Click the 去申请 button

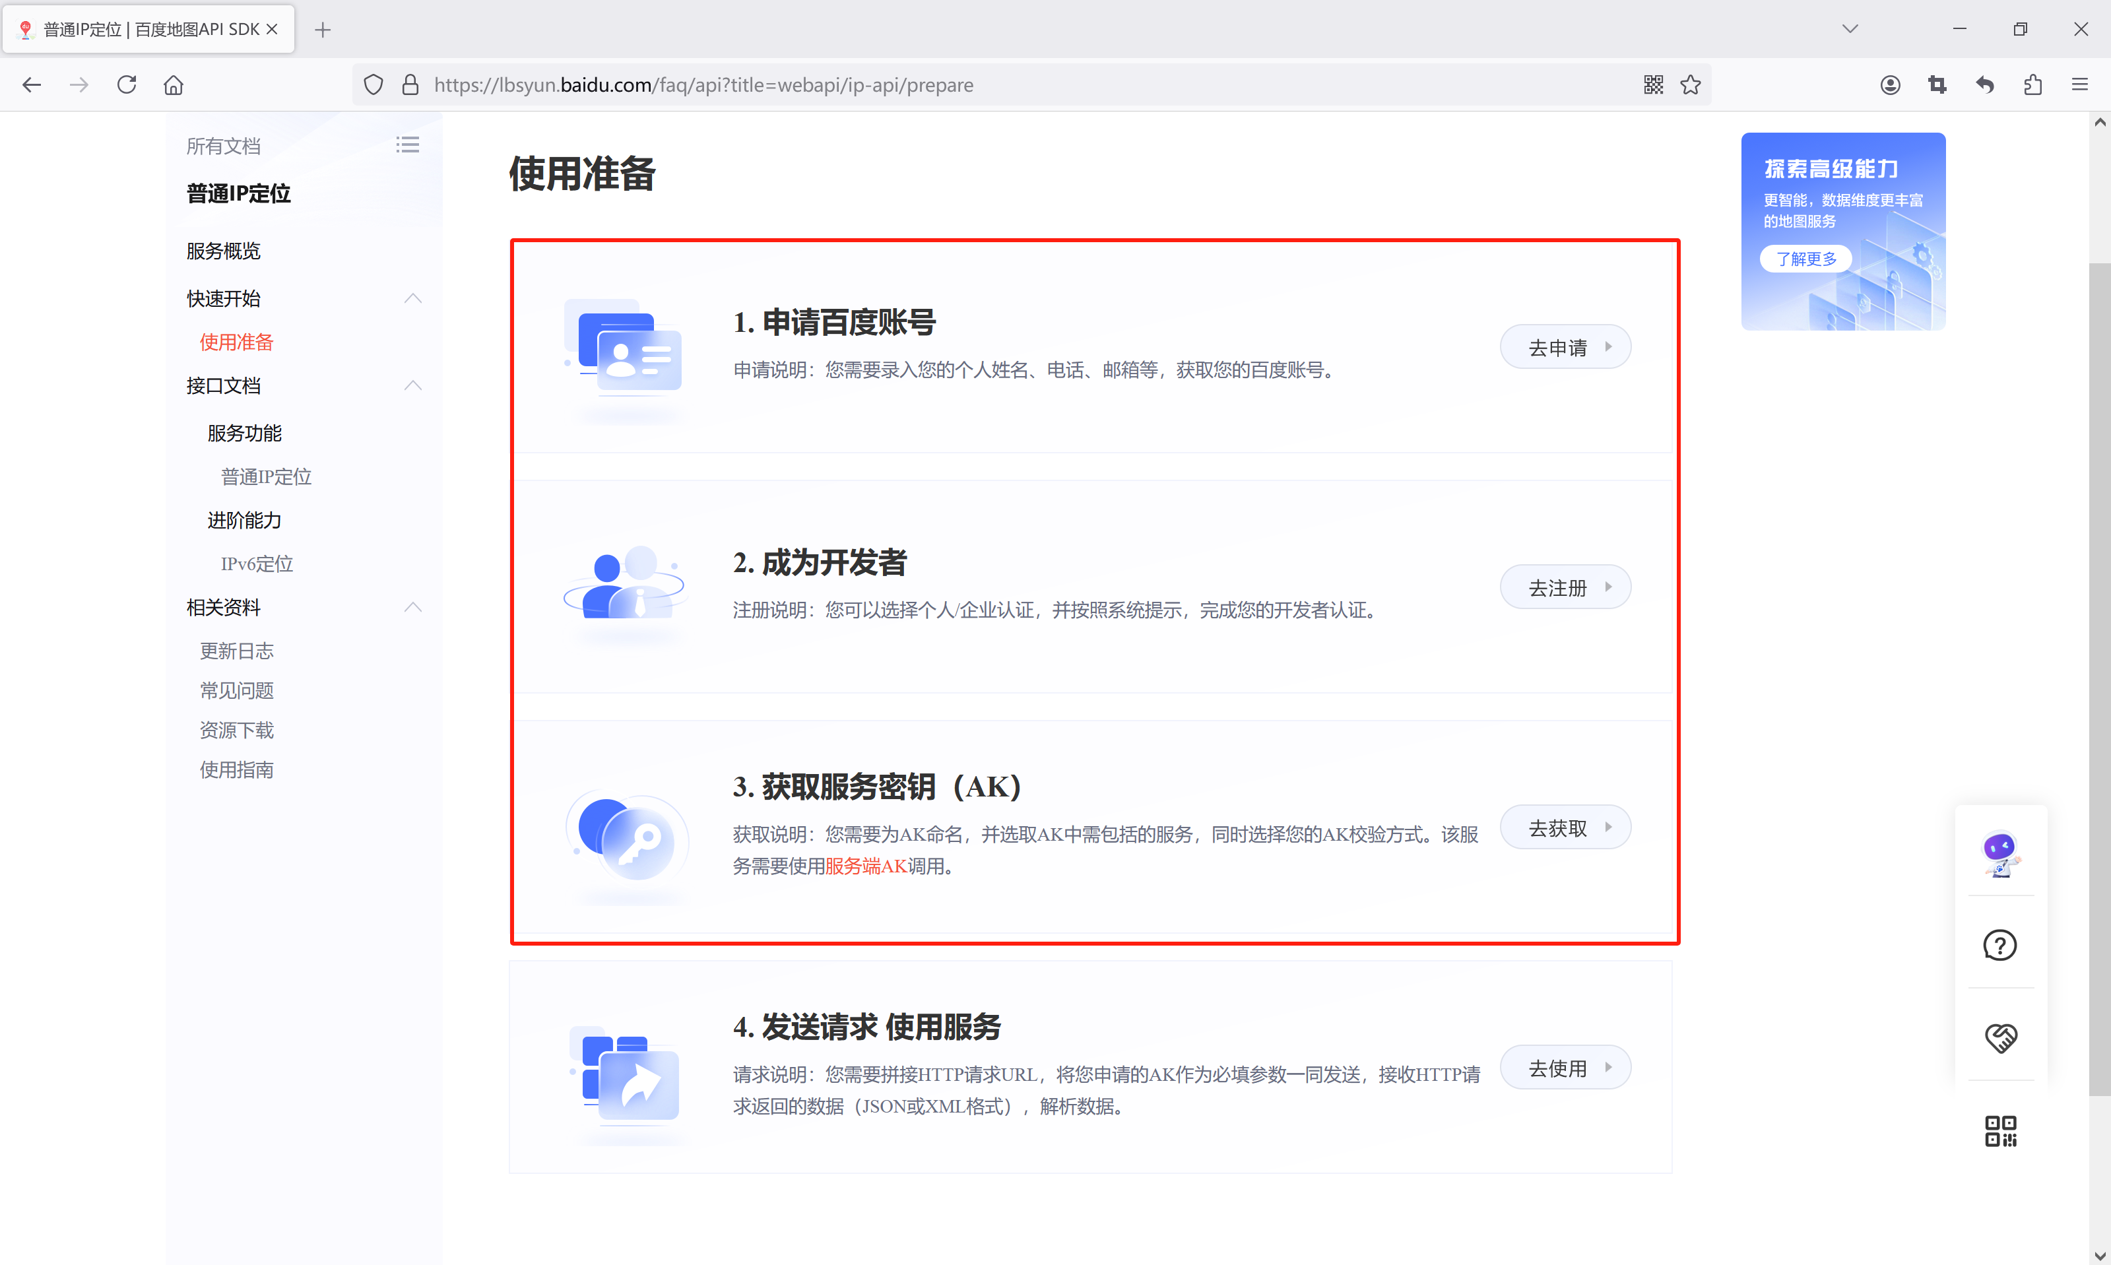(x=1565, y=347)
